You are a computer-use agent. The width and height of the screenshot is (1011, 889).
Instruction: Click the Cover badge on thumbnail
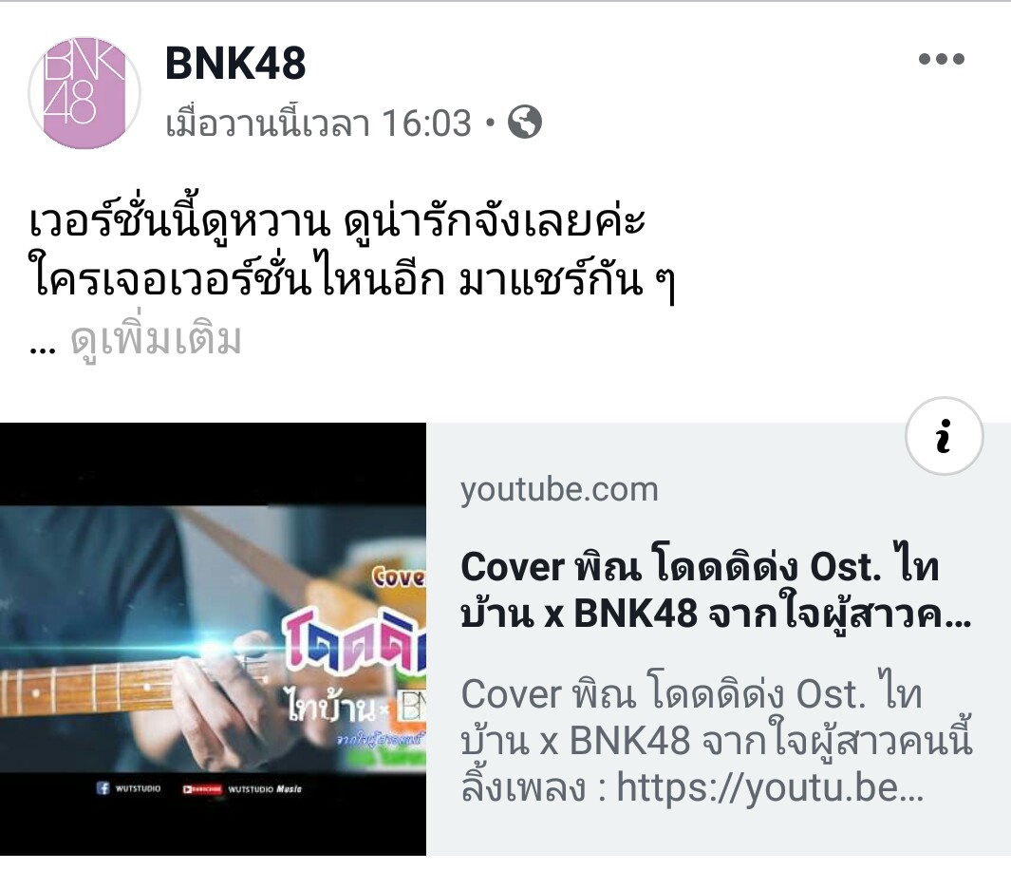398,577
